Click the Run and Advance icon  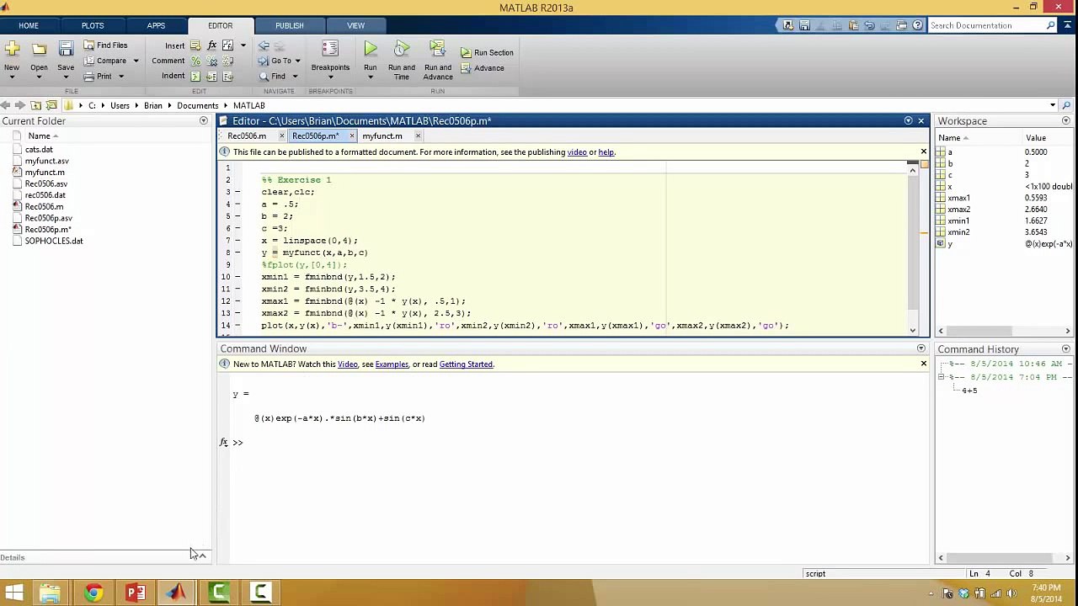click(437, 50)
